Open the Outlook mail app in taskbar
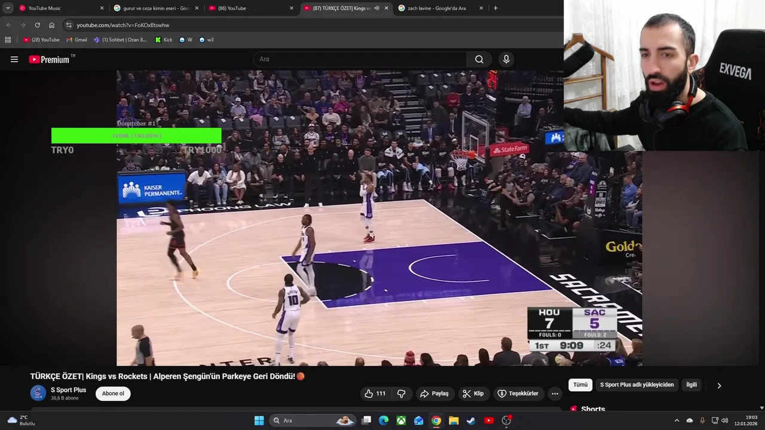765x430 pixels. [x=418, y=420]
